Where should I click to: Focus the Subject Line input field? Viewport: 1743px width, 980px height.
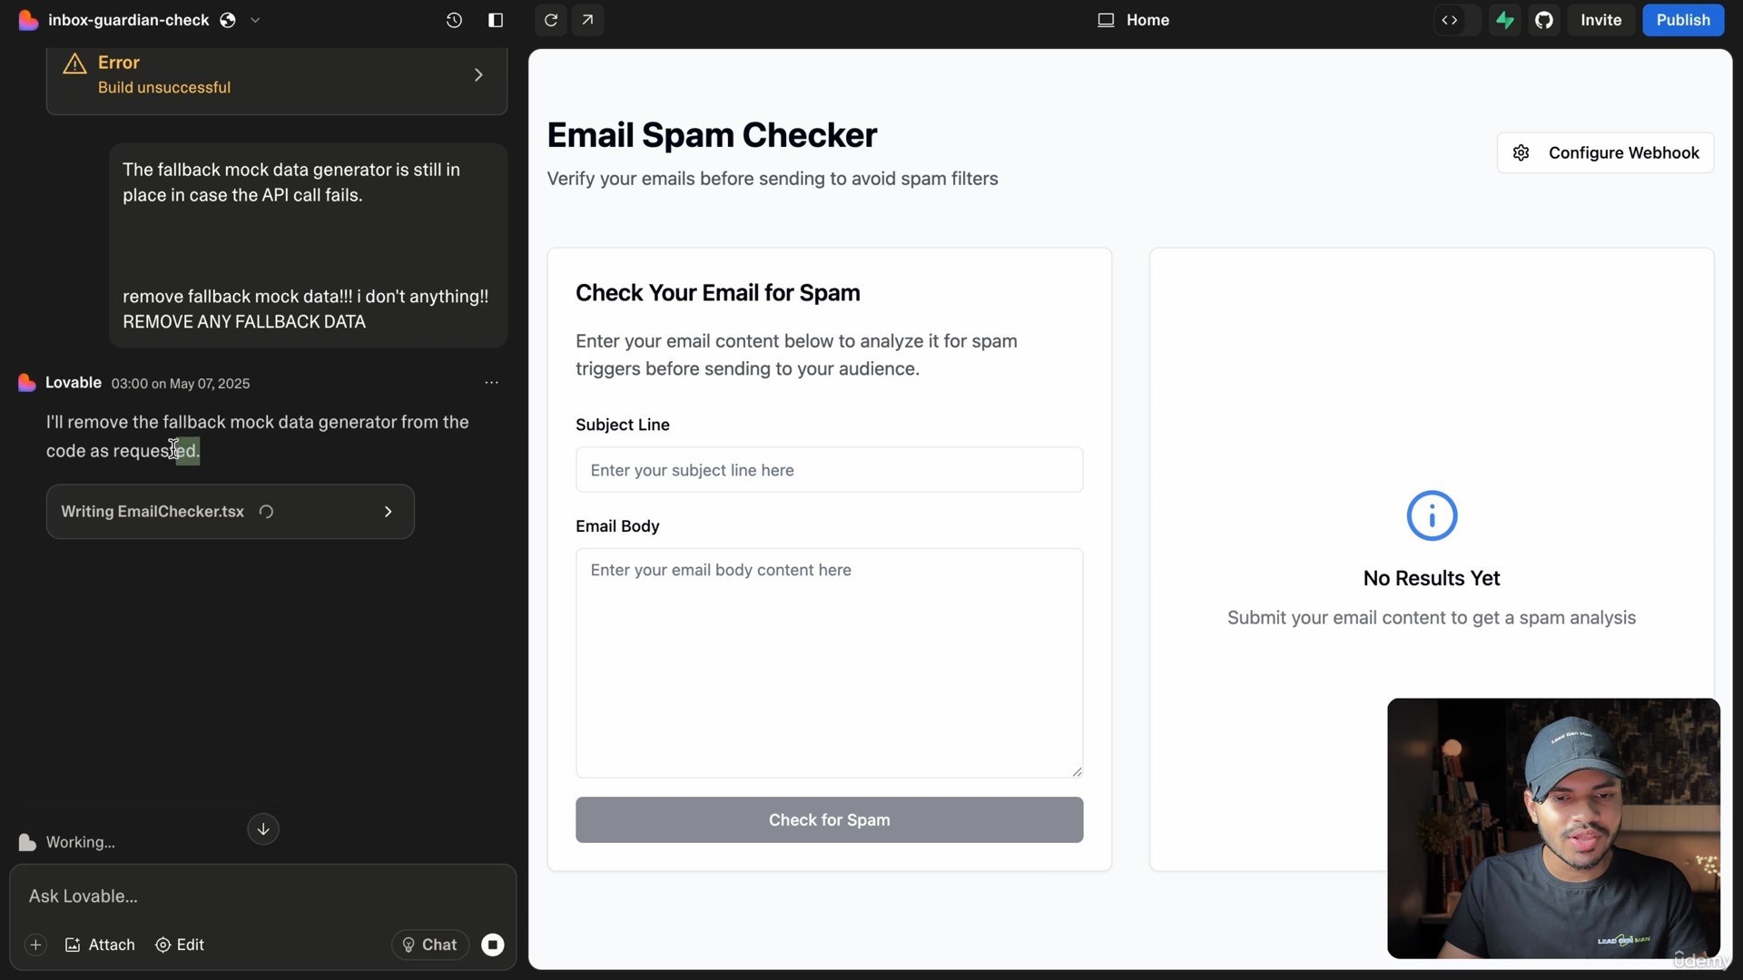click(829, 470)
